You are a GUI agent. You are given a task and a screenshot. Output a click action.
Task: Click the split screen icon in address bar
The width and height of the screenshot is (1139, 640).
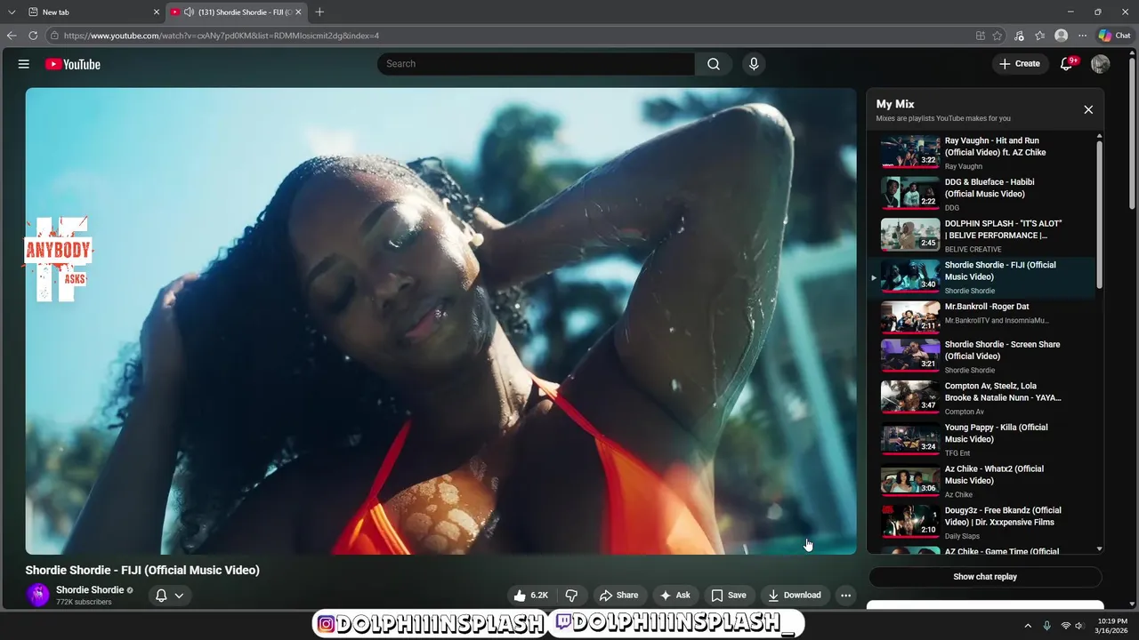coord(981,36)
